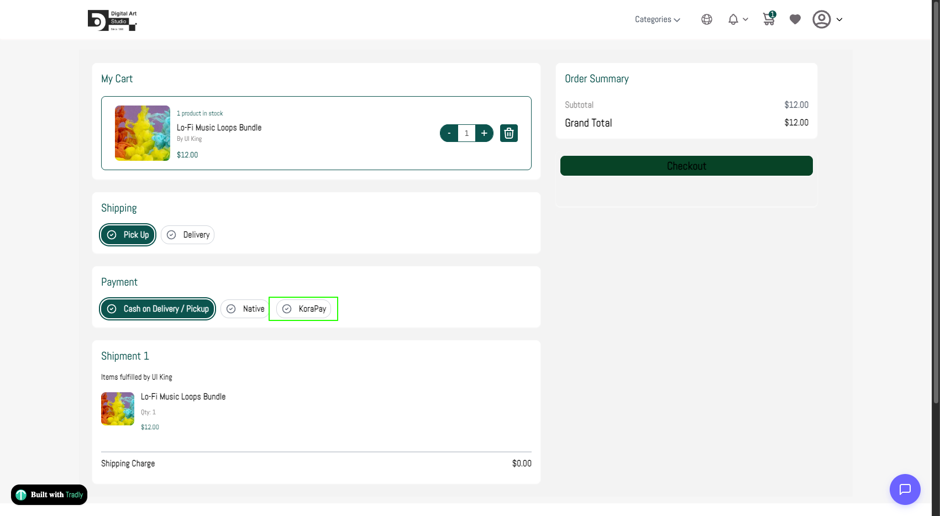This screenshot has width=940, height=516.
Task: Open the language globe icon
Action: click(706, 19)
